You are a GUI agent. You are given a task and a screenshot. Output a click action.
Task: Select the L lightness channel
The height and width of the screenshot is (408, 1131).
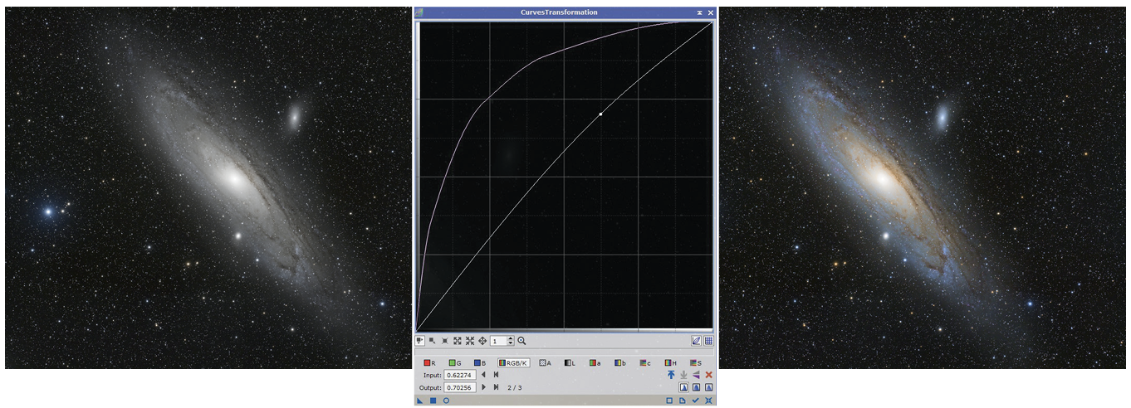(570, 363)
